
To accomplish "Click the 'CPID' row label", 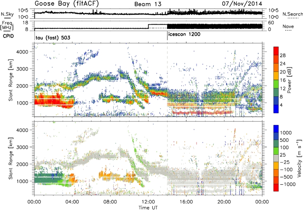I will tap(8, 36).
